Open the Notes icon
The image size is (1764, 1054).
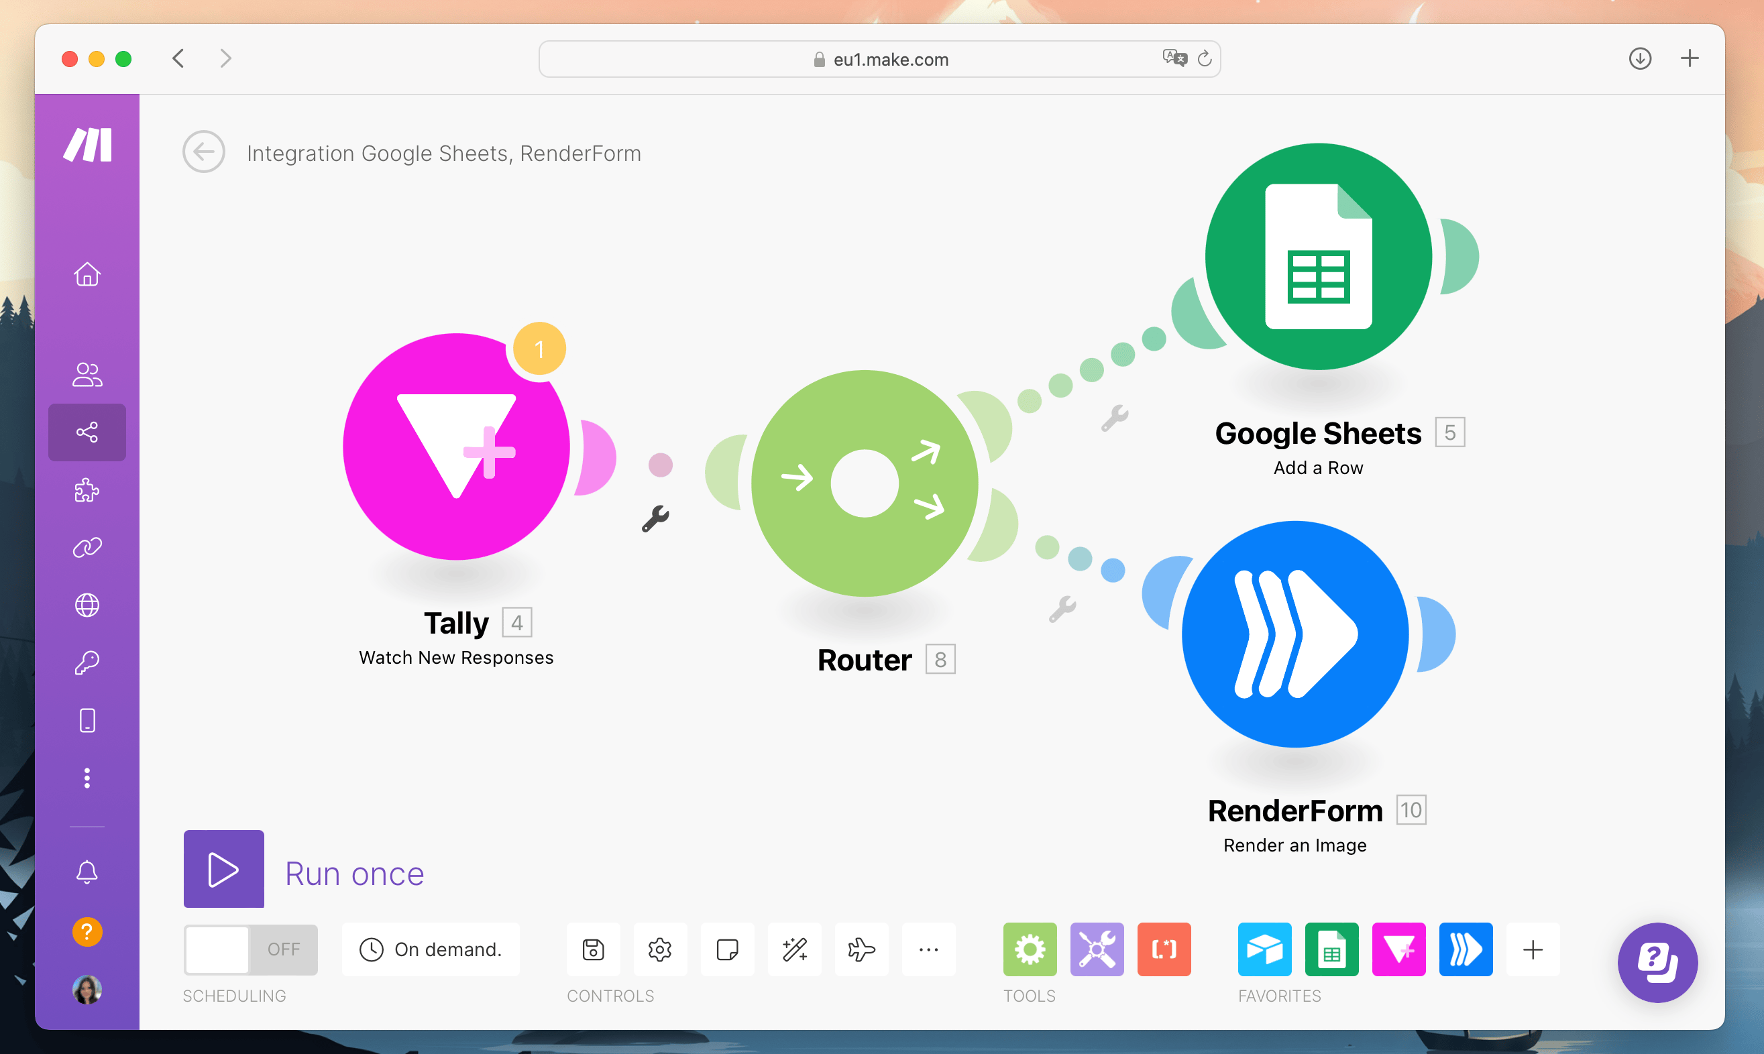728,949
